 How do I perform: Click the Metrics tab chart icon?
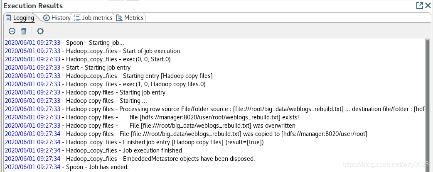tap(119, 18)
